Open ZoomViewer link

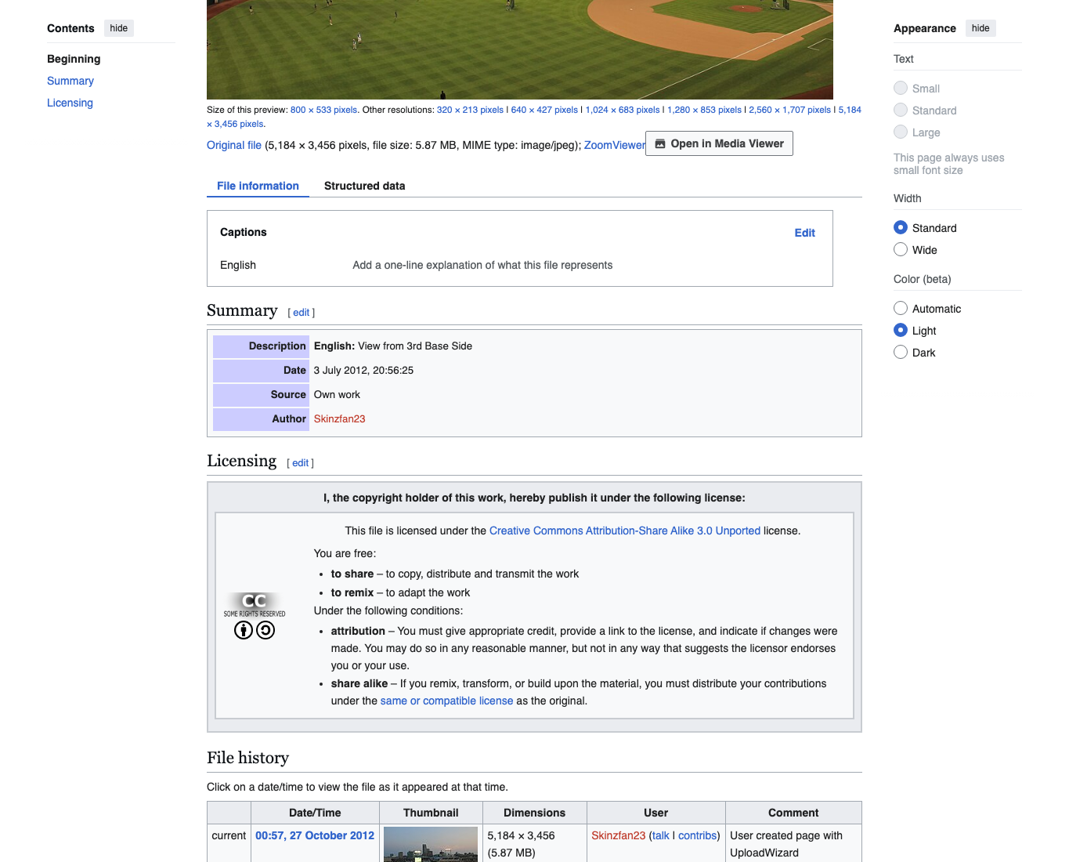[615, 145]
